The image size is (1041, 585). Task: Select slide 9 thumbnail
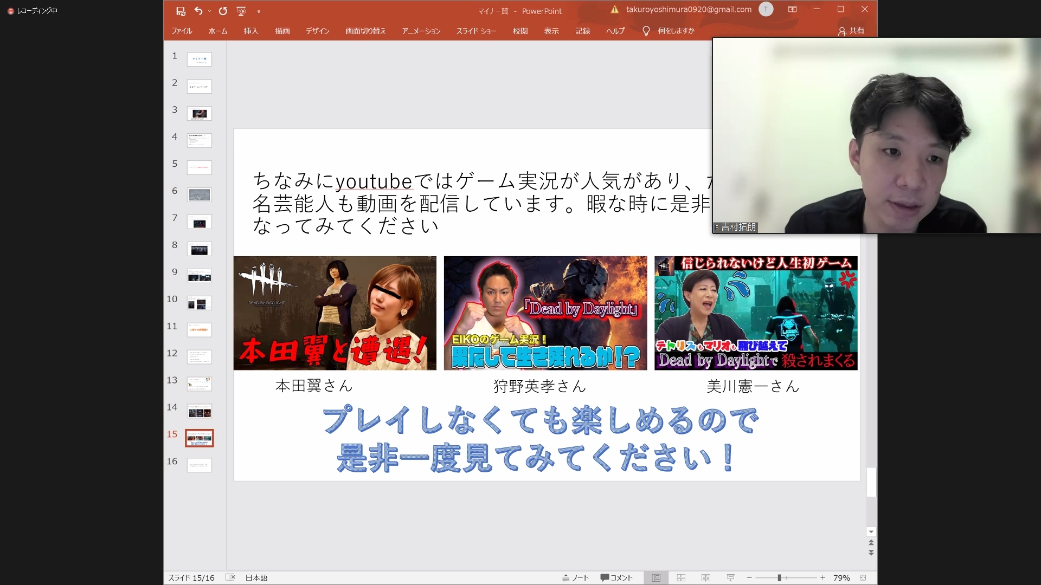(199, 276)
